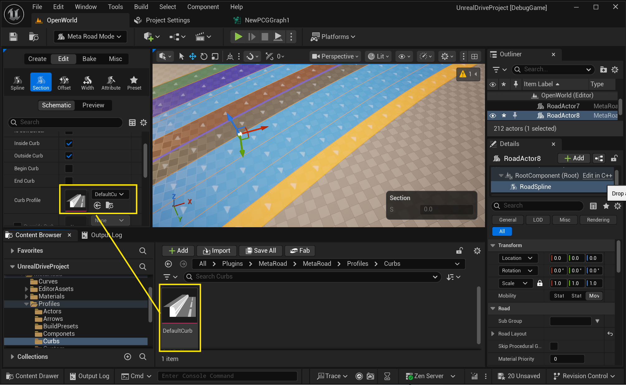Enable the End Curb checkbox
626x385 pixels.
point(69,181)
